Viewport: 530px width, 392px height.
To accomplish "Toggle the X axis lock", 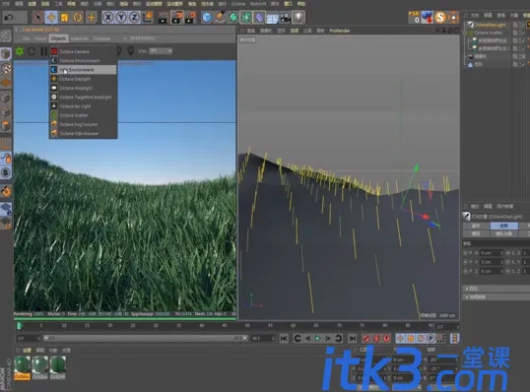I will (x=107, y=17).
